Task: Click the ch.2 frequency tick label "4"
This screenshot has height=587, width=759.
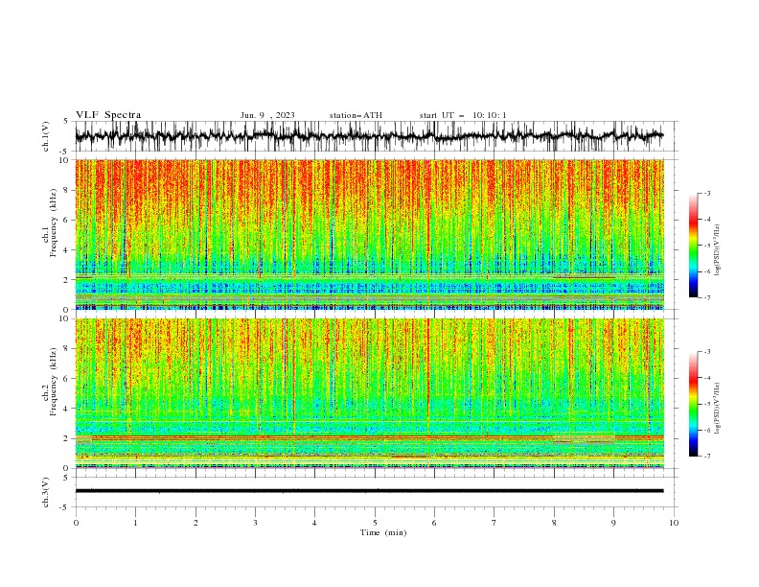Action: point(67,409)
